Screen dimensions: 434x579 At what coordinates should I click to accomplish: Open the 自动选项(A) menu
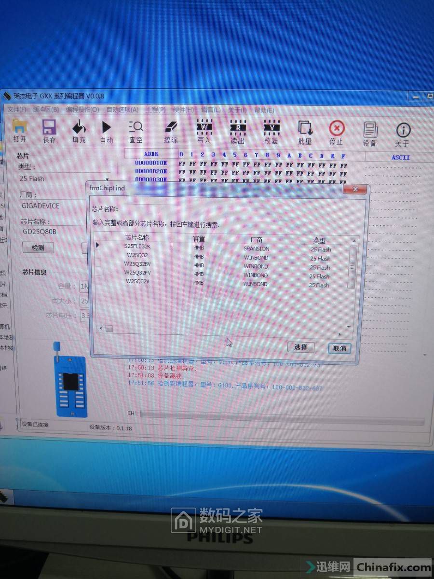coord(122,110)
